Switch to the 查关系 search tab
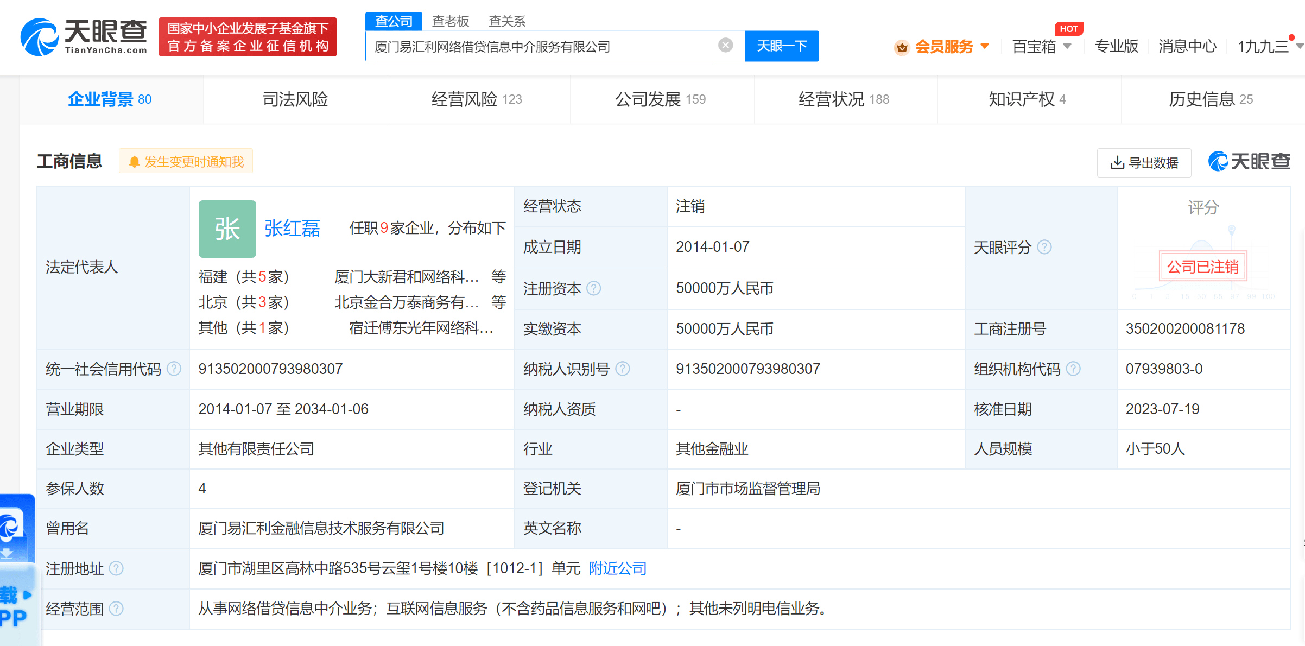 click(507, 21)
